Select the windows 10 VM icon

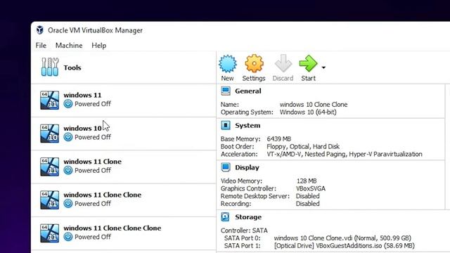50,134
